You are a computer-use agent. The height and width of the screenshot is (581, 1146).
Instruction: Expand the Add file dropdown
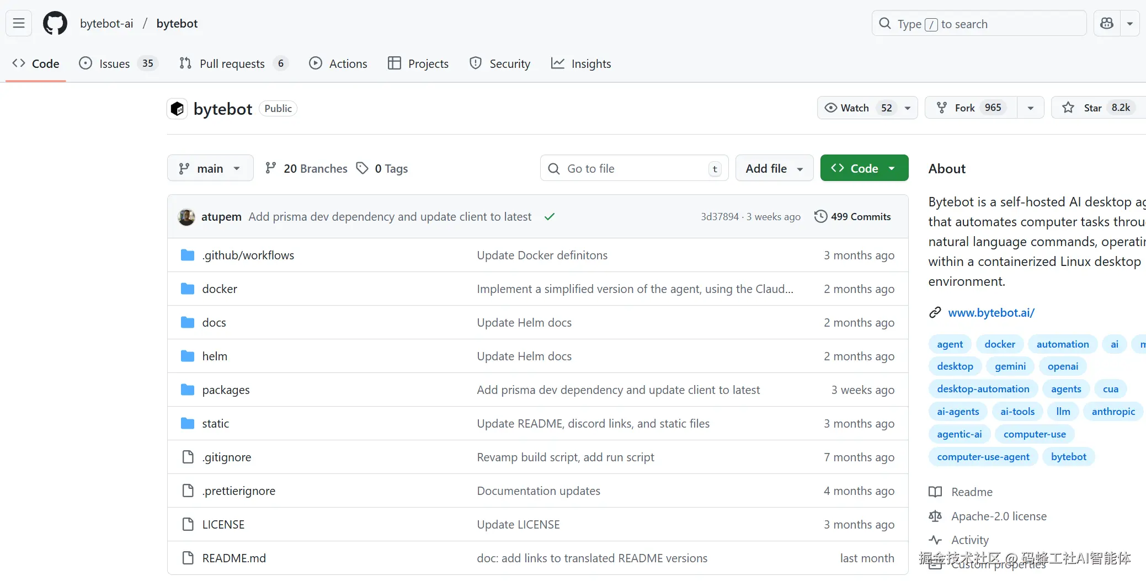[x=774, y=168]
